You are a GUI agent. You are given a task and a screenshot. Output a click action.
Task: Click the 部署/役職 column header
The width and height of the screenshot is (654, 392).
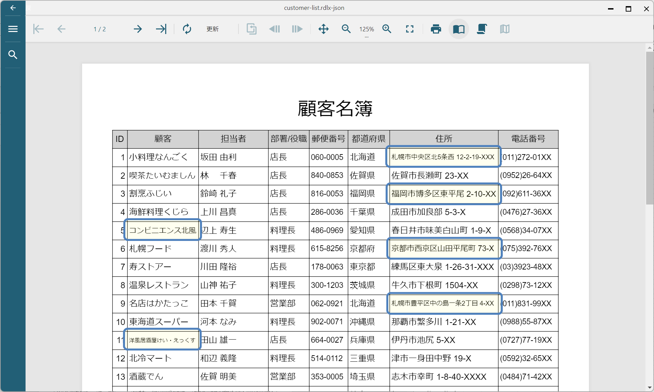tap(289, 139)
